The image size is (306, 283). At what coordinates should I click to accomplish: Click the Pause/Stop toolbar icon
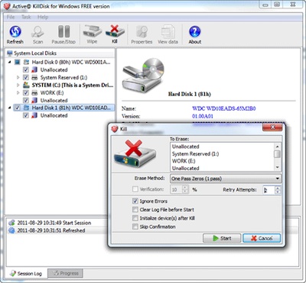coord(63,34)
